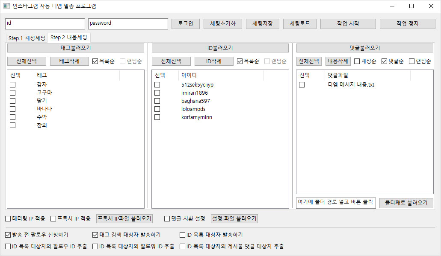Select all comment files with 전체선택
The width and height of the screenshot is (441, 256).
[309, 61]
